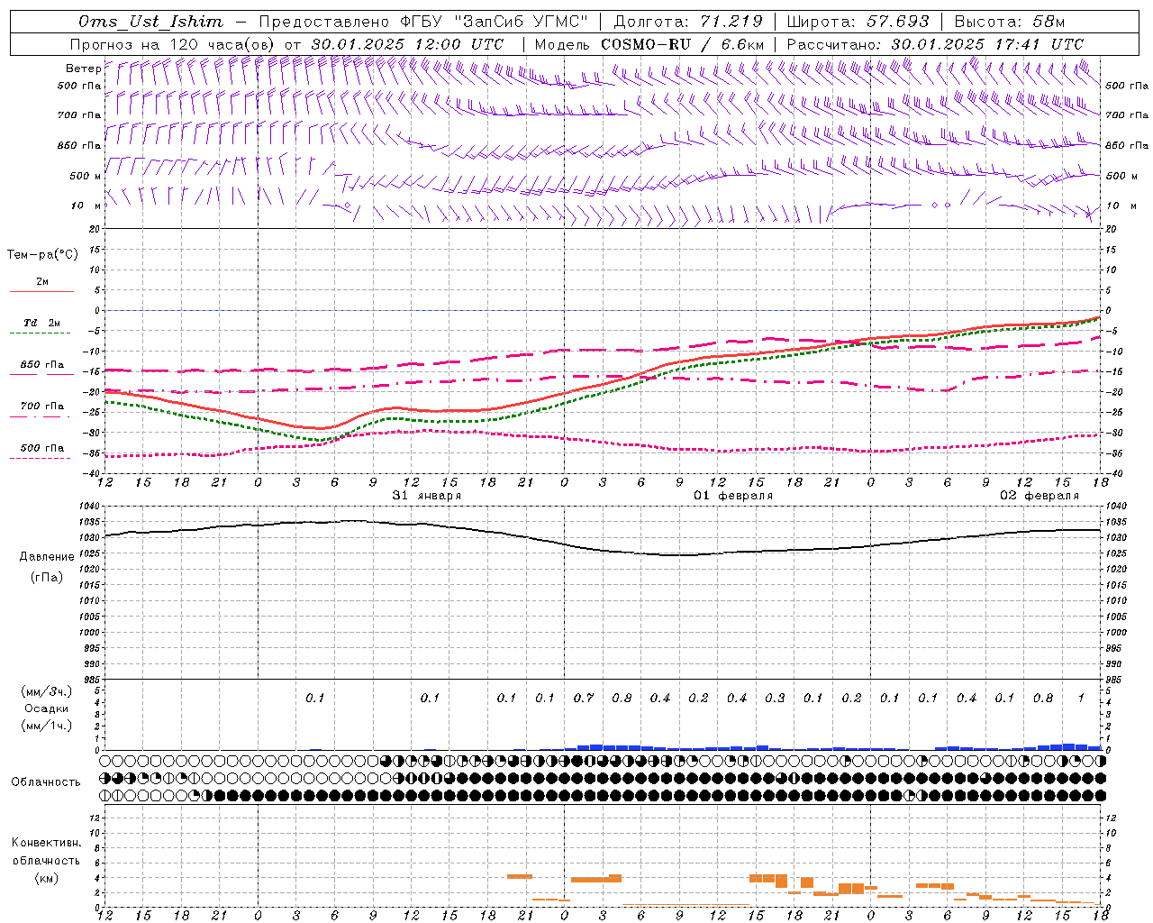This screenshot has height=923, width=1153.
Task: Click the Широта: 57.693 value
Action: tap(858, 22)
